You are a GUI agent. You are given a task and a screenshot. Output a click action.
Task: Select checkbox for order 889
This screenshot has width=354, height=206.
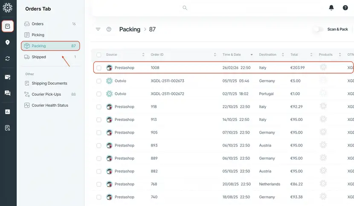click(x=99, y=158)
